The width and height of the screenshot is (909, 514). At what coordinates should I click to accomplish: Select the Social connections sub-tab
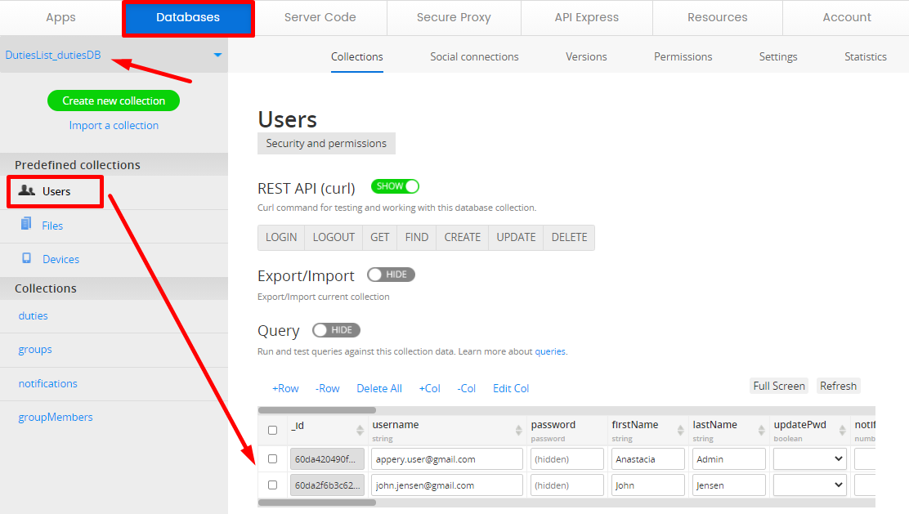pos(474,56)
